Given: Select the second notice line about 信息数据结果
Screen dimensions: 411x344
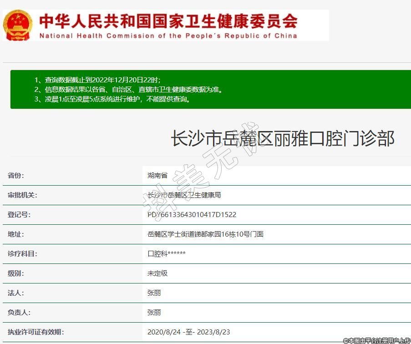Looking at the screenshot, I should (x=128, y=90).
